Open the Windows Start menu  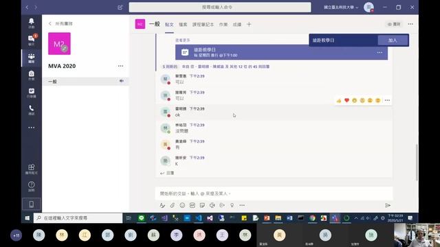point(27,218)
